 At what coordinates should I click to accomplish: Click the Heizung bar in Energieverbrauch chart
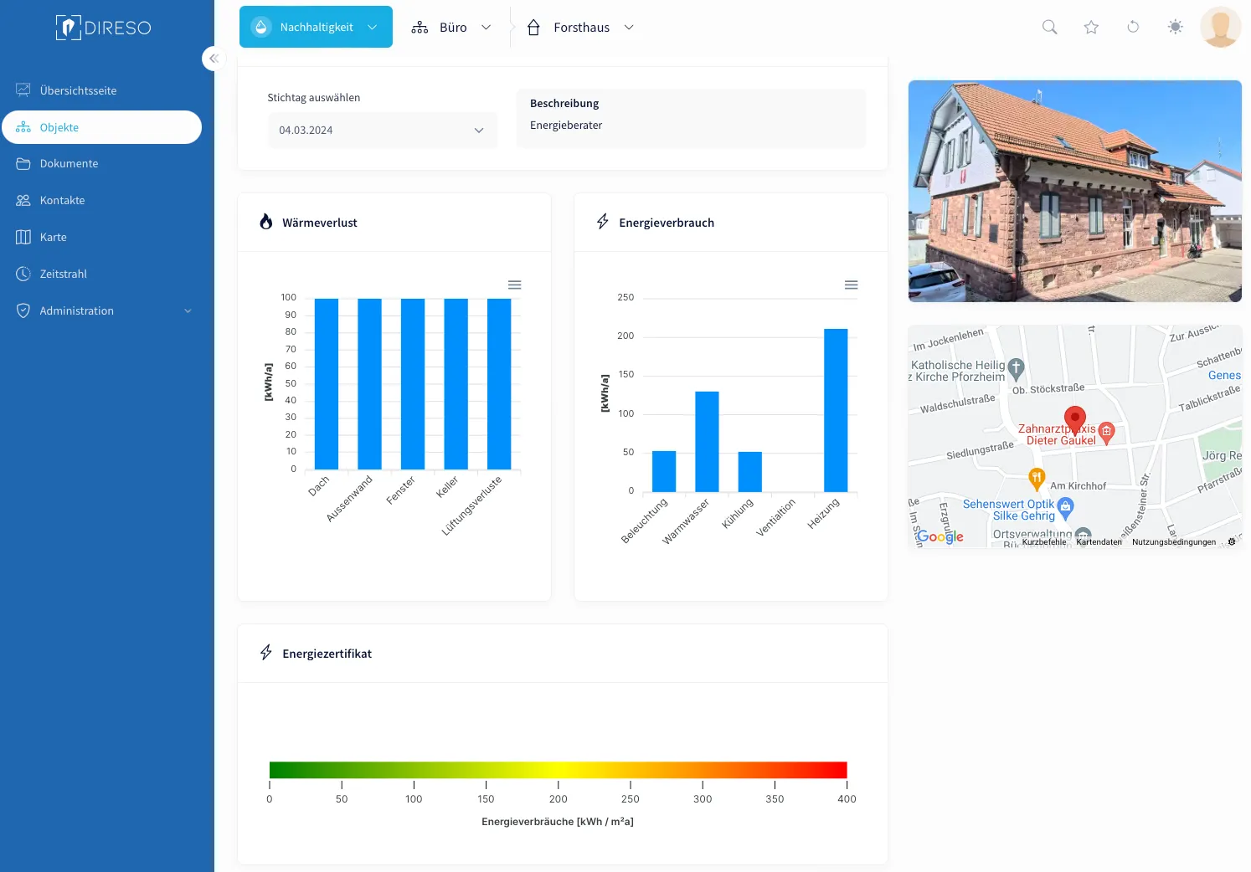(x=836, y=410)
